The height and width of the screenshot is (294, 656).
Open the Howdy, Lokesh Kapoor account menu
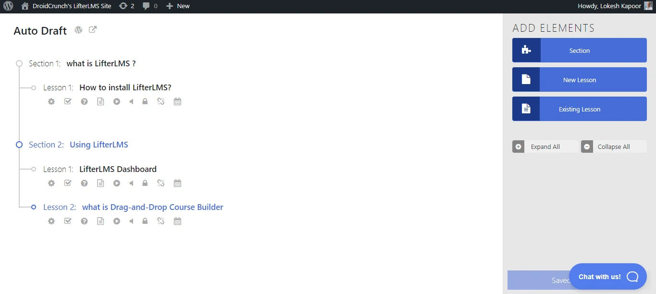pyautogui.click(x=615, y=6)
